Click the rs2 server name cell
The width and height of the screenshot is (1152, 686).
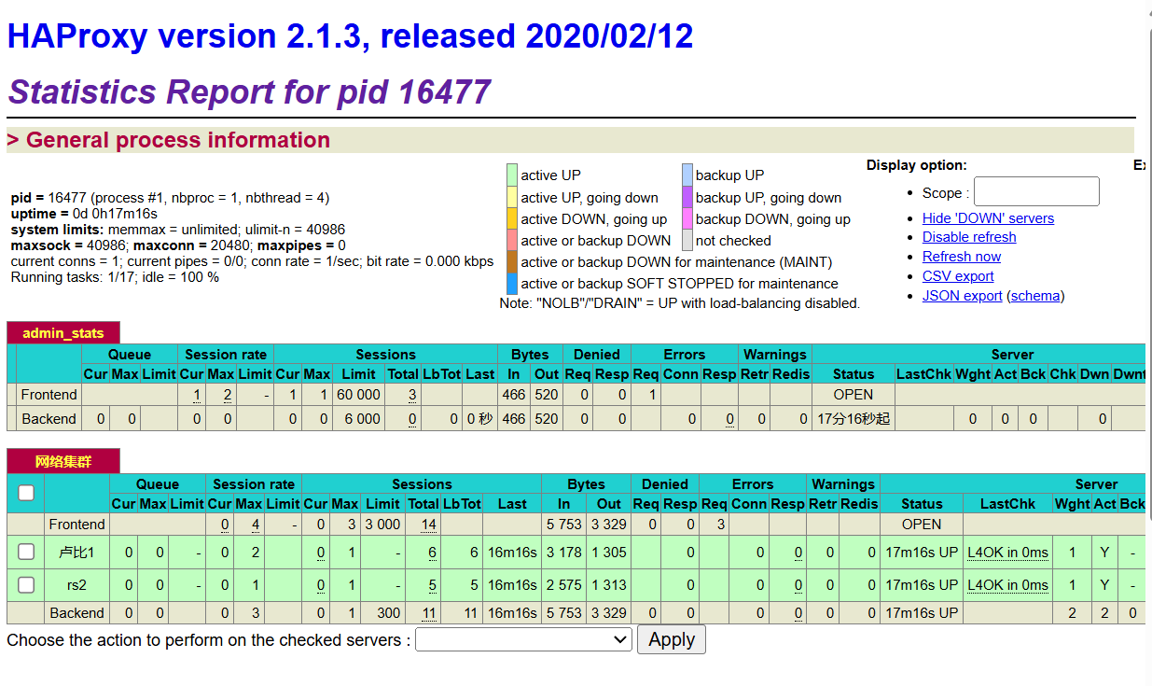pos(76,585)
